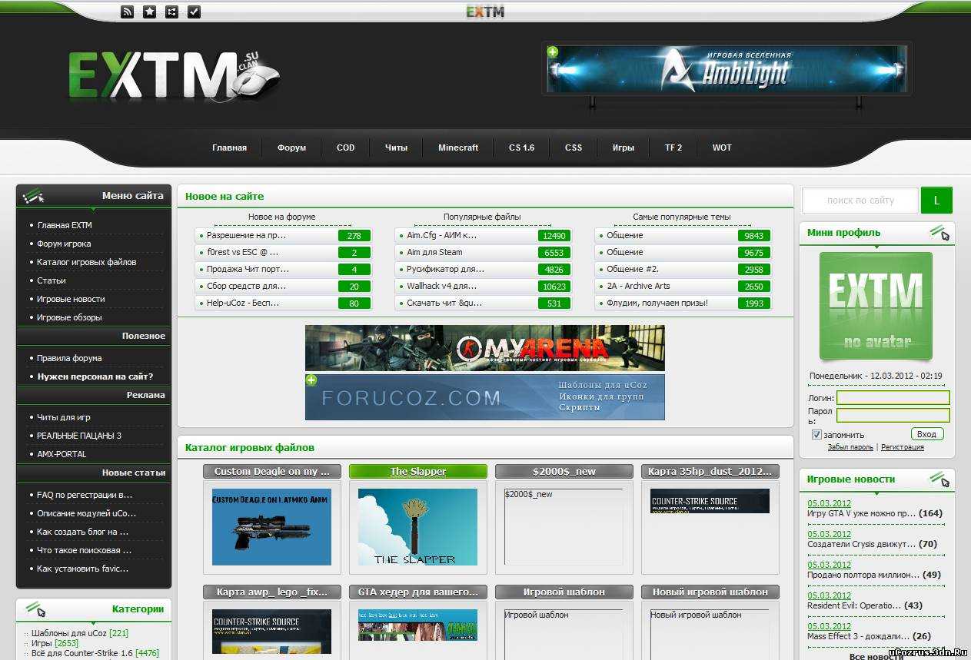
Task: Click the green L search button
Action: pos(936,201)
